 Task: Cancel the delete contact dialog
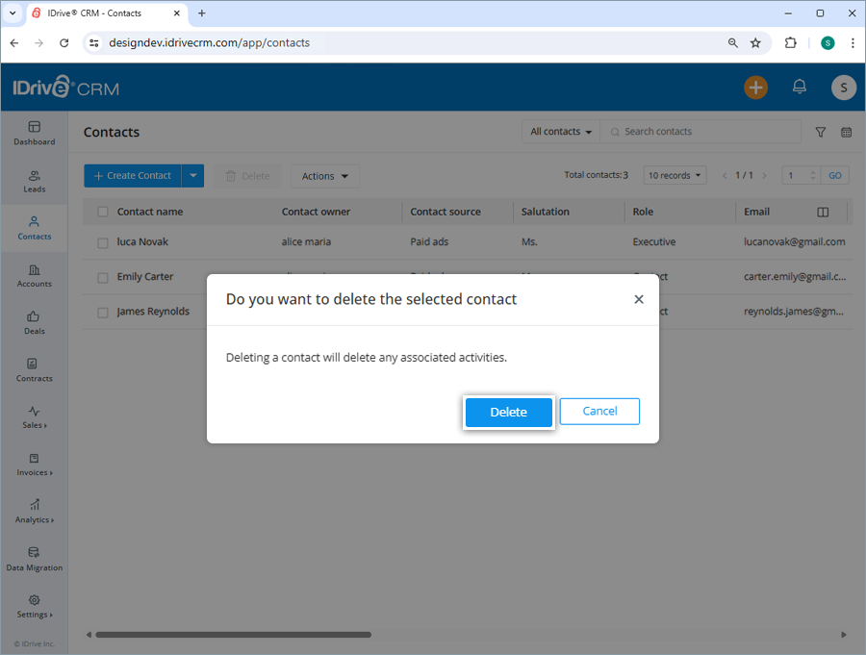pos(599,412)
